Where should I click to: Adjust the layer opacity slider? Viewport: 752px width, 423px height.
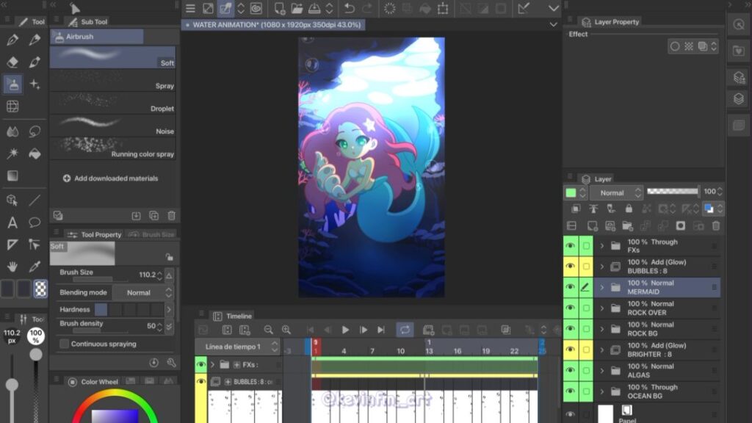pyautogui.click(x=673, y=192)
